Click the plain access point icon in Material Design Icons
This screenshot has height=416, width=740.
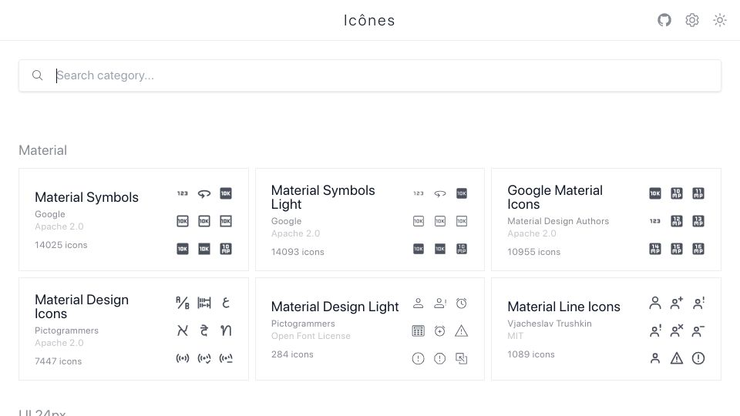(x=183, y=358)
